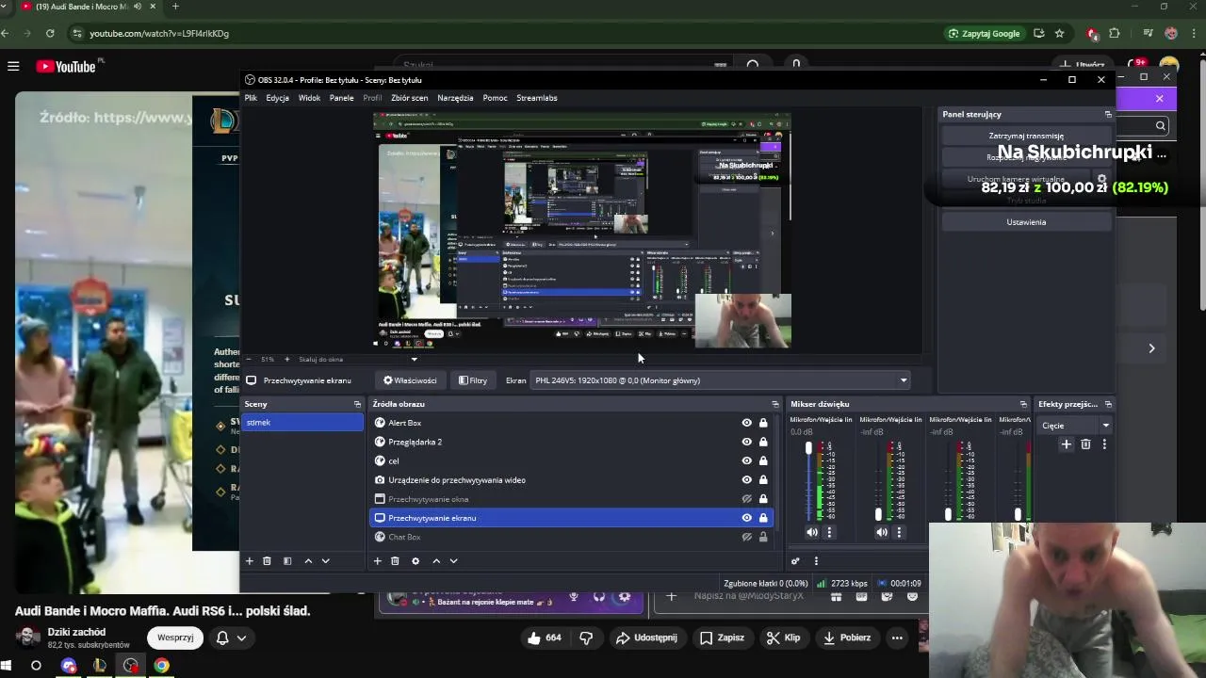1206x678 pixels.
Task: Open Cięcie transition dropdown
Action: [1075, 426]
